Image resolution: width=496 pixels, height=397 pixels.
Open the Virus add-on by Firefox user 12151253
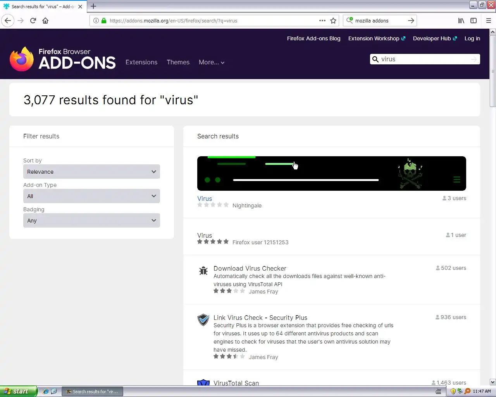point(205,235)
